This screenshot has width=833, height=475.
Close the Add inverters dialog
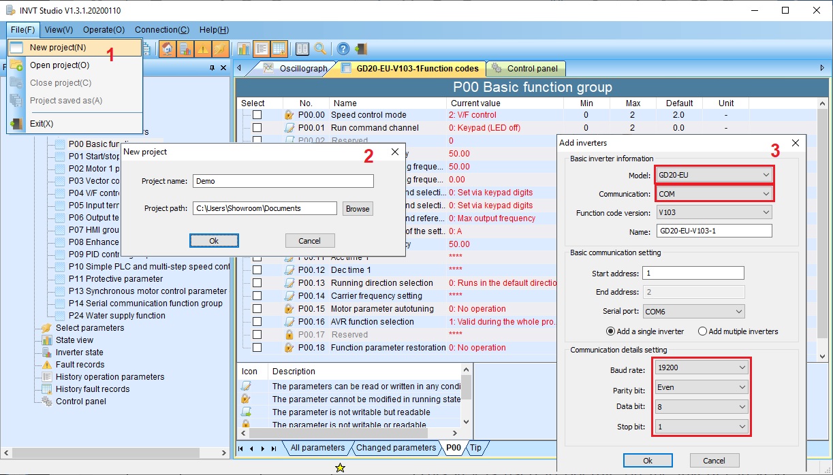[x=795, y=143]
